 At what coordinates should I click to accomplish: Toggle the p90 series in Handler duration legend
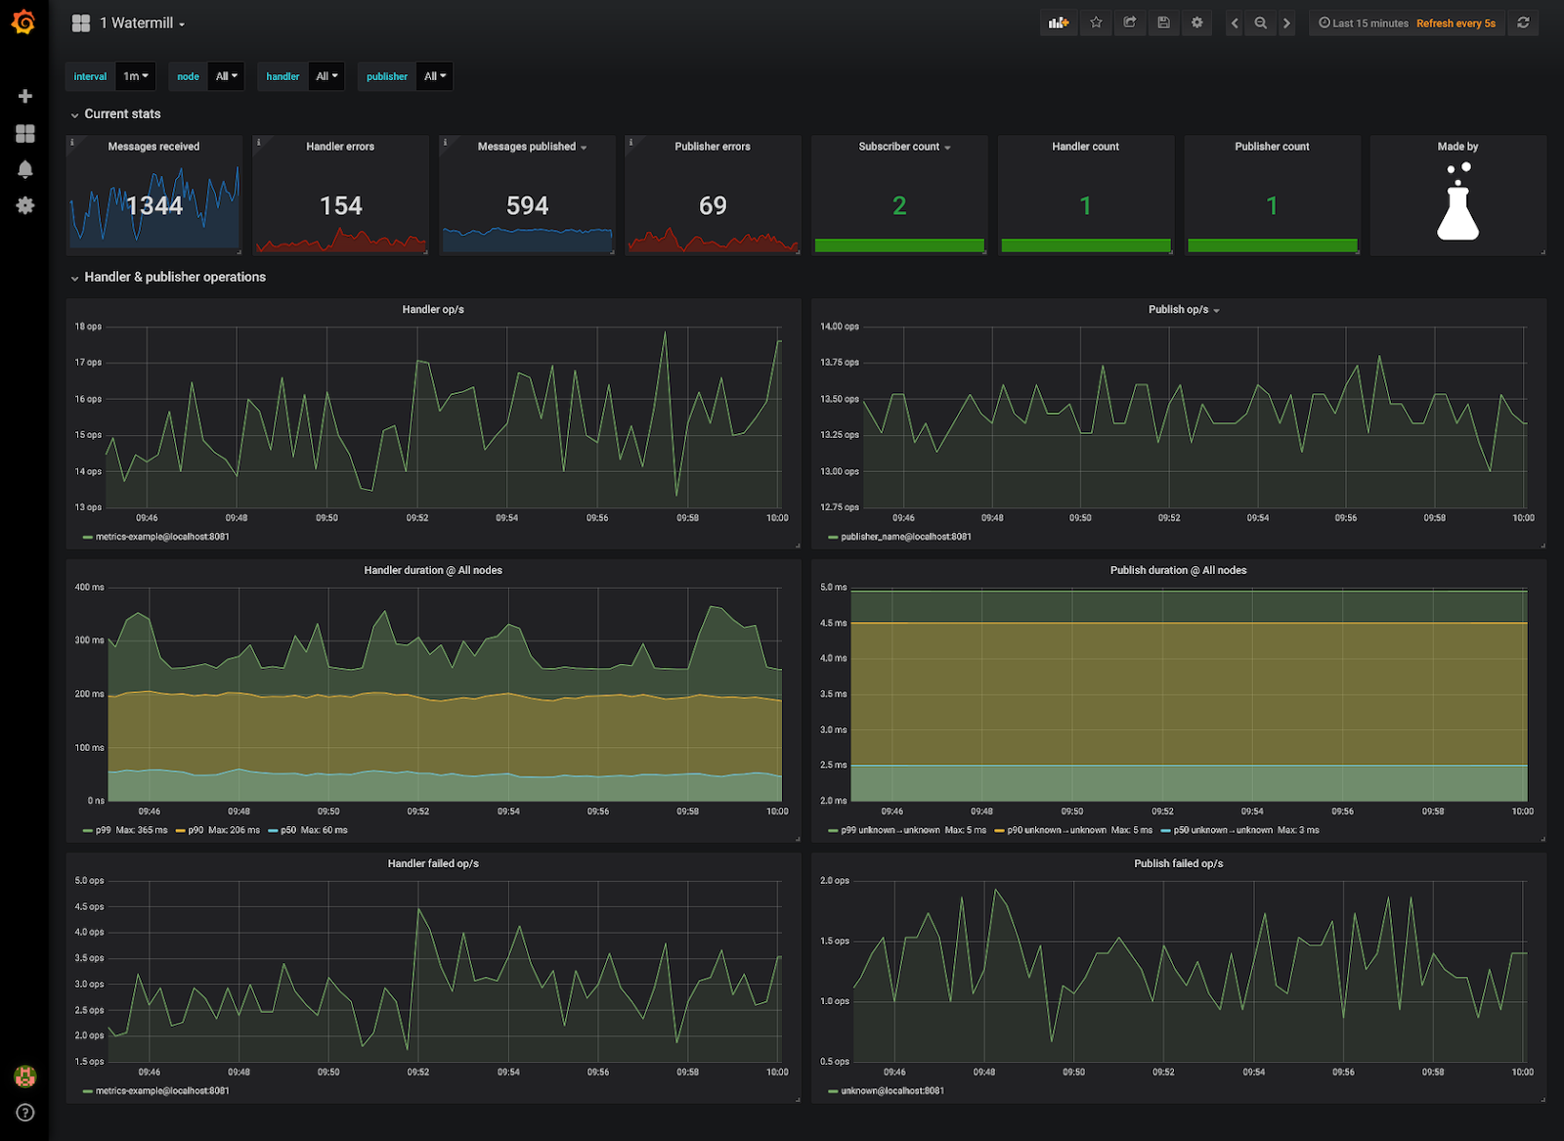(195, 829)
